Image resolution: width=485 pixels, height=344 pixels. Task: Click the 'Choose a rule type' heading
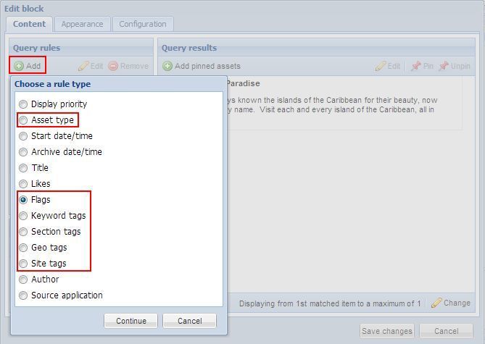click(x=53, y=84)
